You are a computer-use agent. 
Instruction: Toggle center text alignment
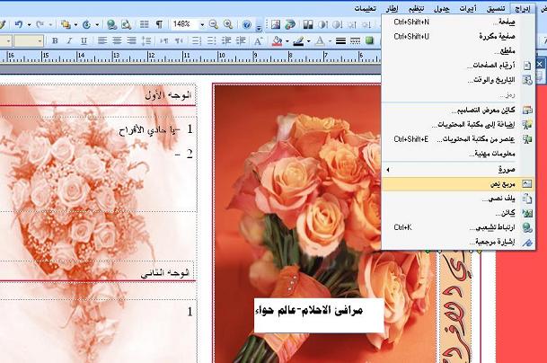[x=115, y=41]
